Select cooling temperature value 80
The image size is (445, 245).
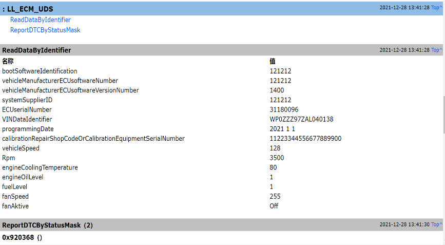point(273,167)
